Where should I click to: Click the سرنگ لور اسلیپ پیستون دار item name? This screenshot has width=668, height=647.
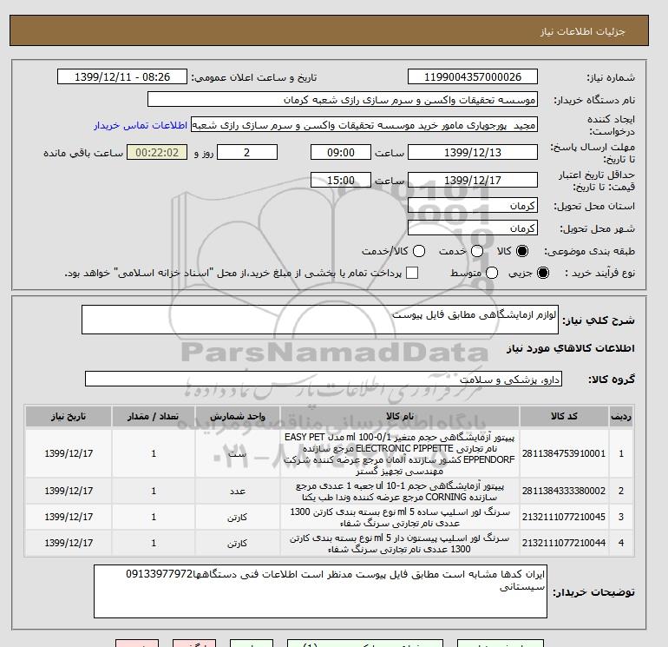(400, 544)
